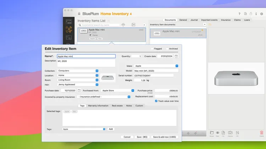This screenshot has height=149, width=266.
Task: Click Save & add new button
Action: [164, 137]
